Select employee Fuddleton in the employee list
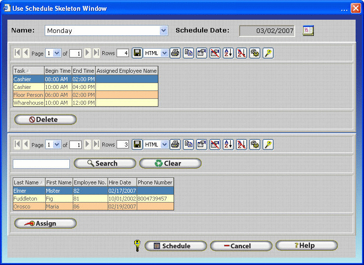The height and width of the screenshot is (265, 364). pos(26,199)
